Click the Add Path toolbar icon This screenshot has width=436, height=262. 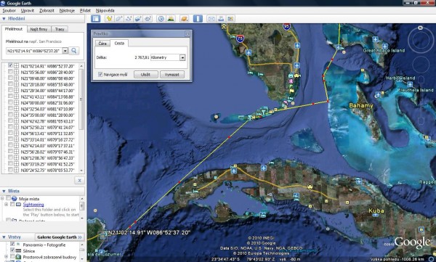129,19
